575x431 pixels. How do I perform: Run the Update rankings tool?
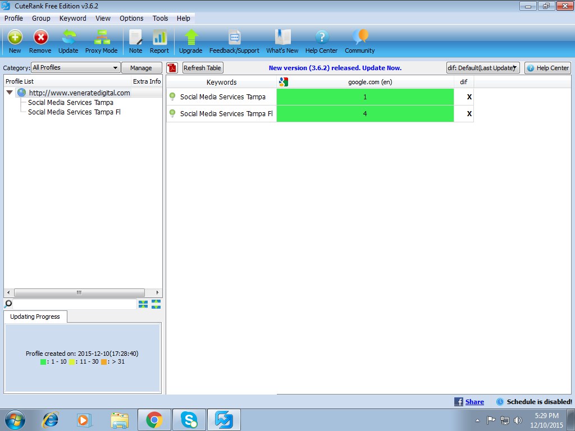[x=68, y=42]
